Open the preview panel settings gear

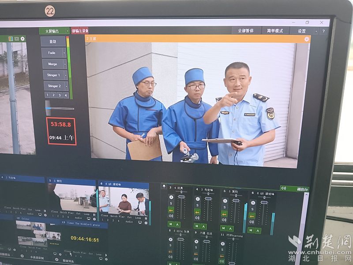23,39
